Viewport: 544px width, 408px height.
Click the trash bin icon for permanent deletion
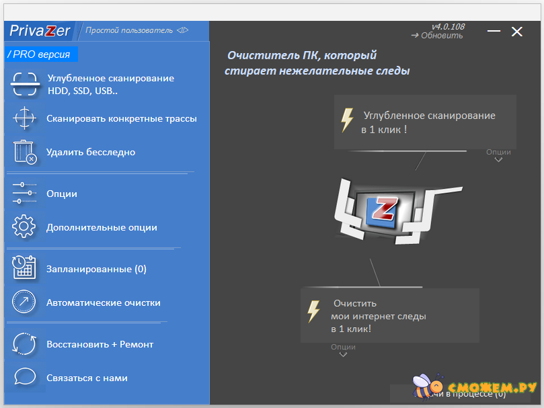point(24,152)
